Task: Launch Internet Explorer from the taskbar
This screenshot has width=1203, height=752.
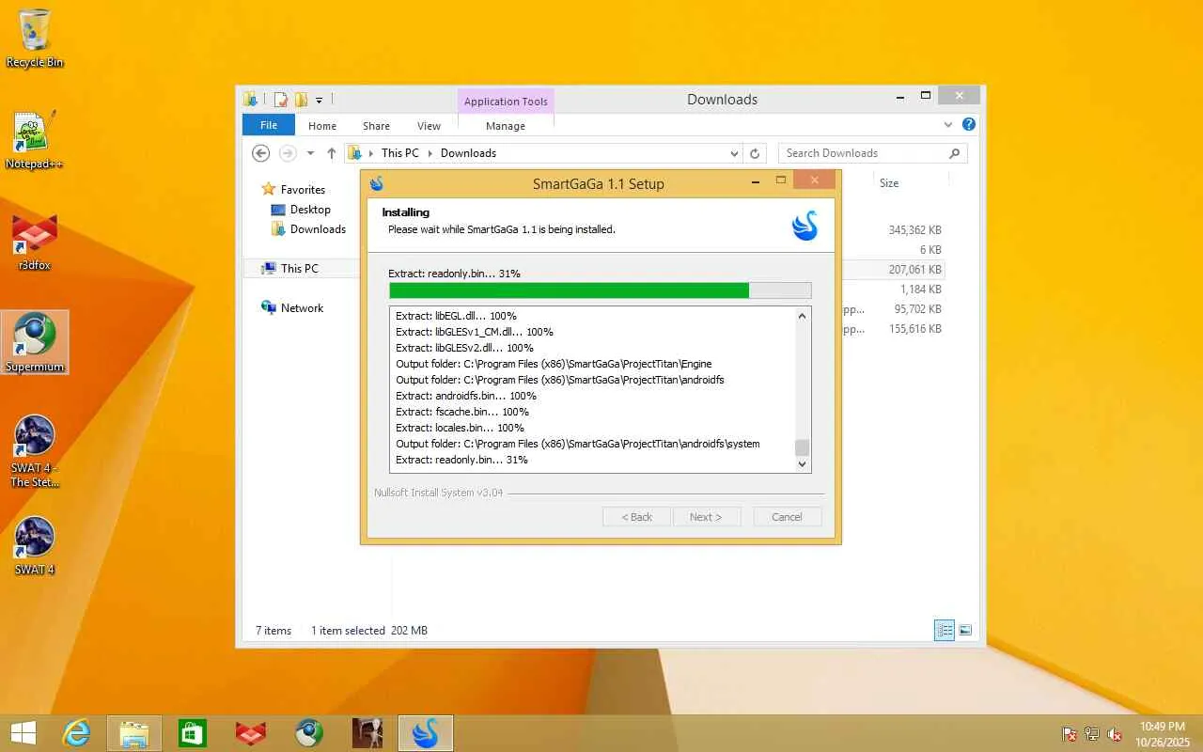Action: (x=76, y=733)
